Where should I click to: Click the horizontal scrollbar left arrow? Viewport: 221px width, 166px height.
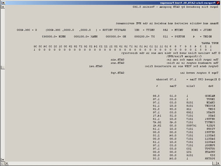click(x=7, y=163)
